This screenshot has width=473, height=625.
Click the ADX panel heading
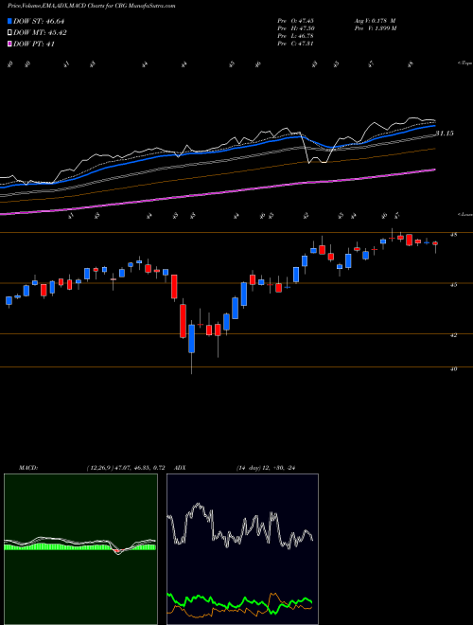[181, 468]
